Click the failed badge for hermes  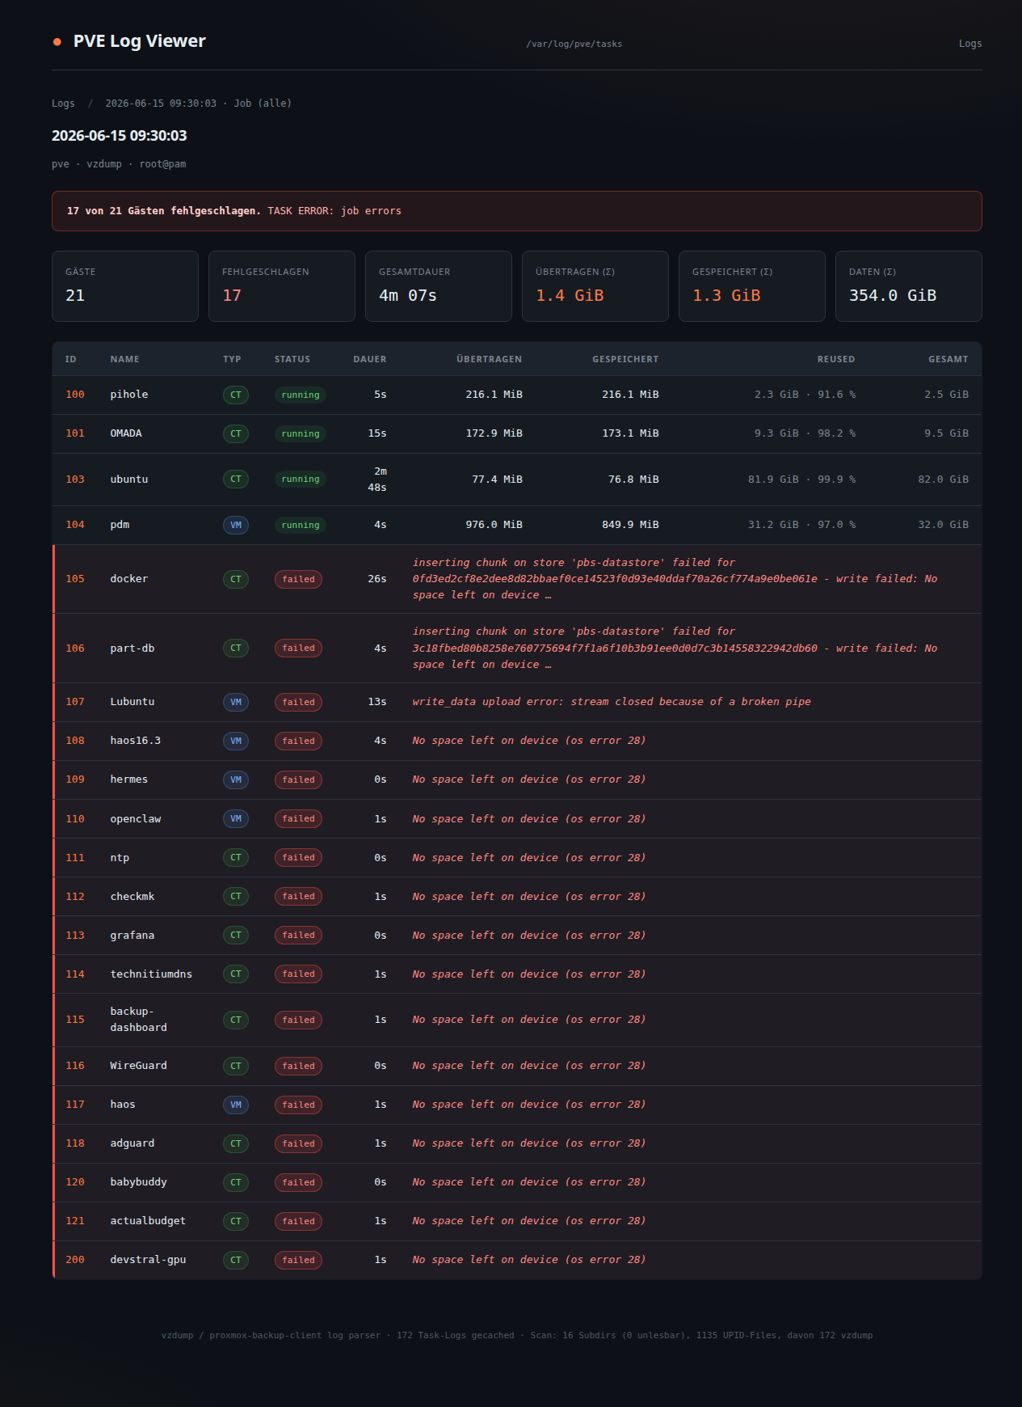(298, 780)
